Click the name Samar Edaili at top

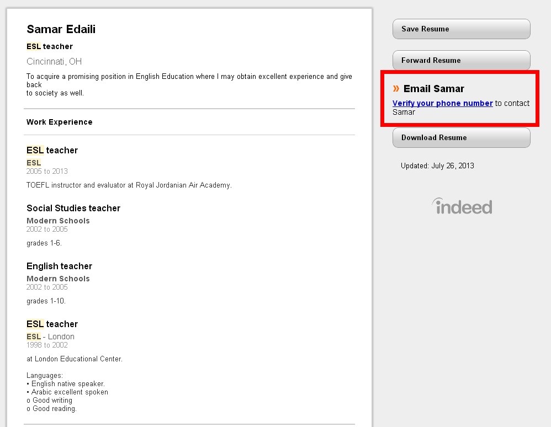pyautogui.click(x=61, y=29)
